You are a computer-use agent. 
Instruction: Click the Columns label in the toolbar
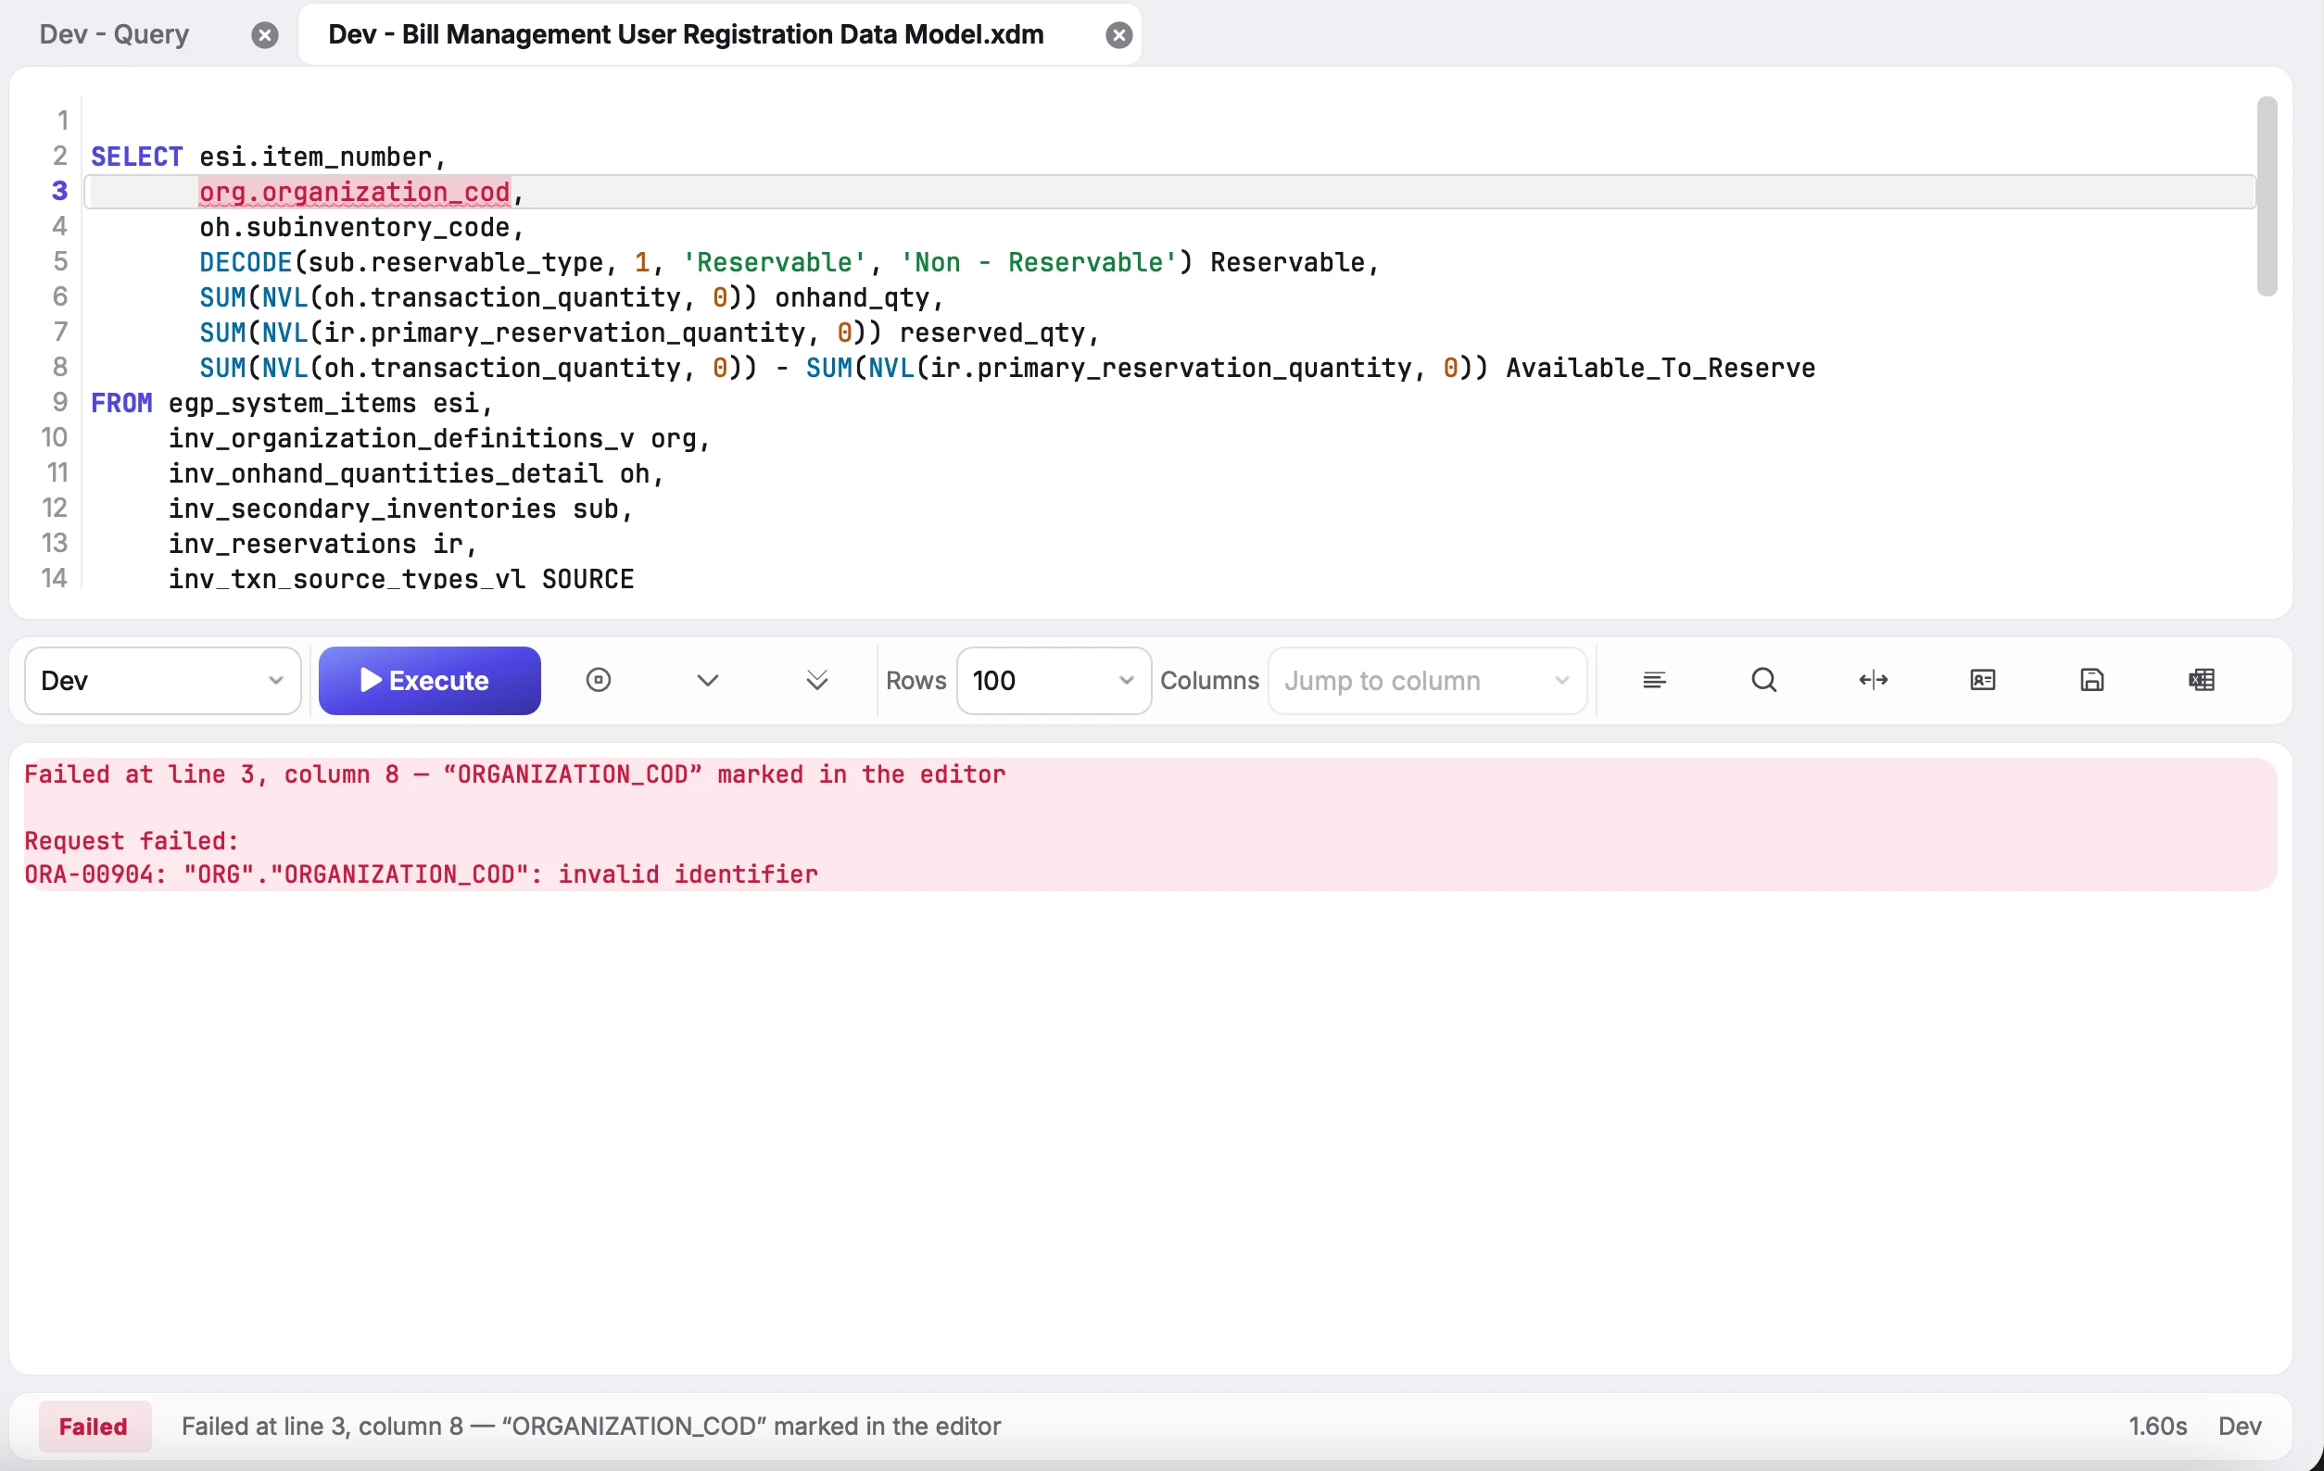click(1209, 680)
